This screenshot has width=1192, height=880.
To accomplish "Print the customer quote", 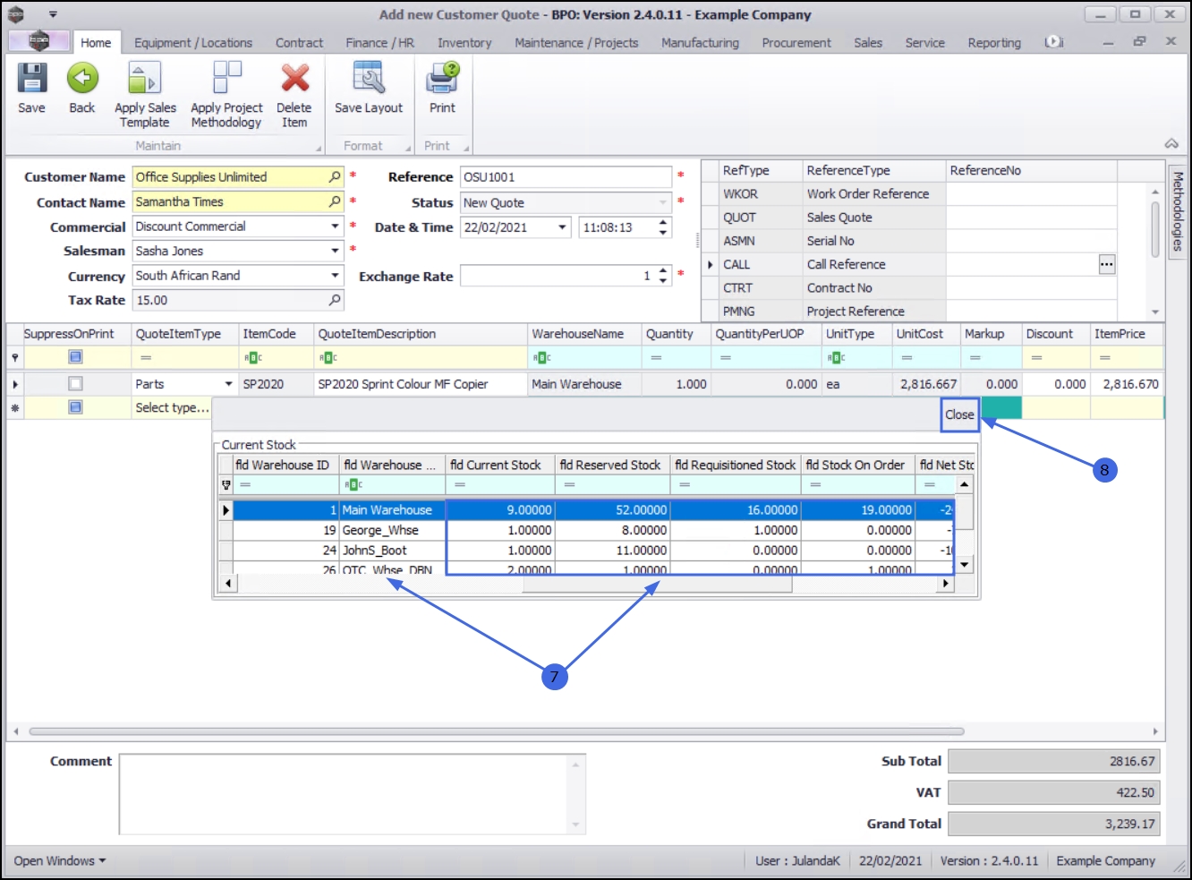I will tap(442, 88).
